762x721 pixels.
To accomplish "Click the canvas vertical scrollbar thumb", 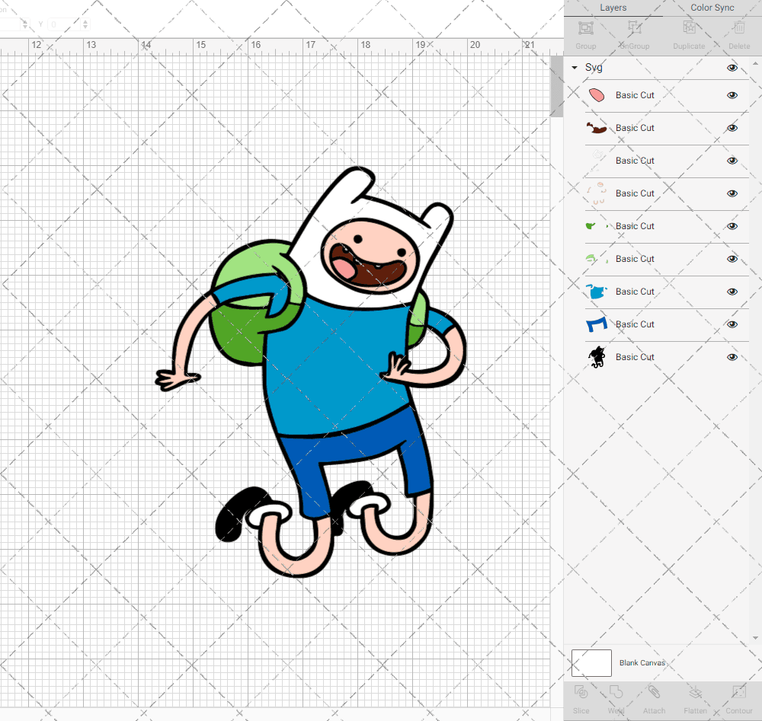I will coord(556,87).
